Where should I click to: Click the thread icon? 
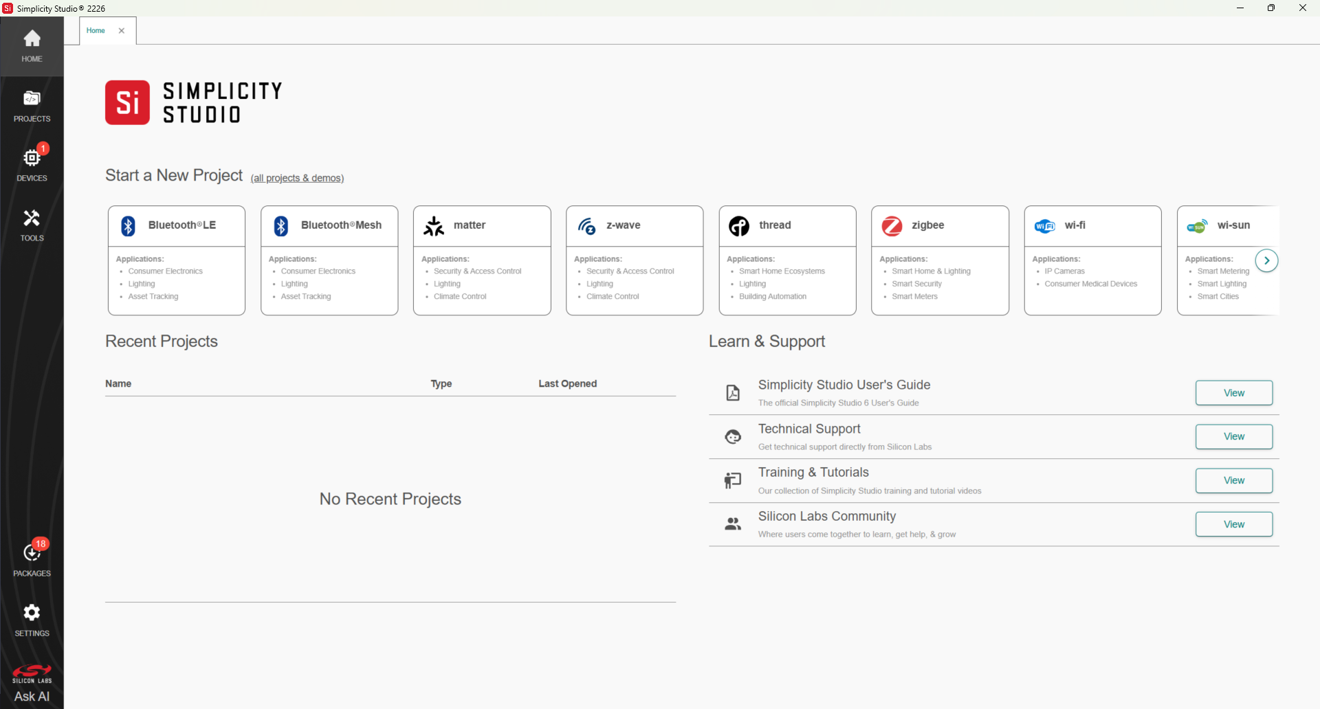point(739,226)
